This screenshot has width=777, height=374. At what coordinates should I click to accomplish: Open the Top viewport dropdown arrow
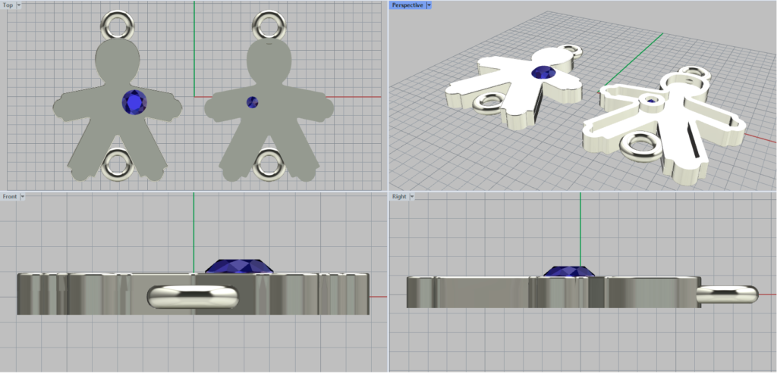point(19,5)
